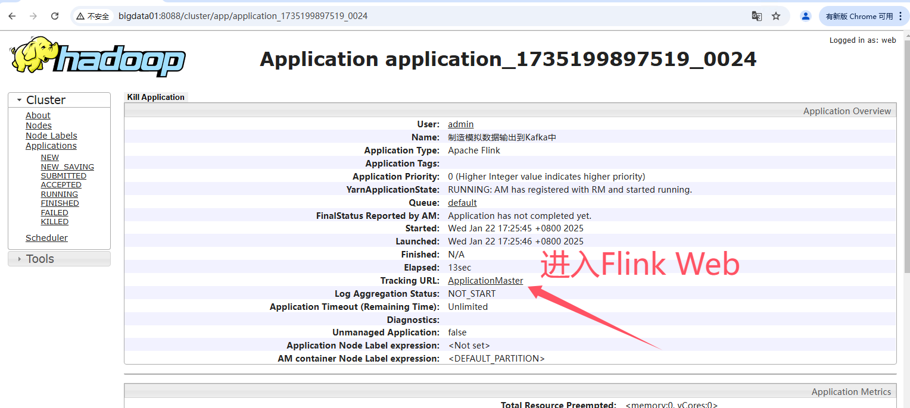910x408 pixels.
Task: Open the Scheduler page
Action: (x=46, y=238)
